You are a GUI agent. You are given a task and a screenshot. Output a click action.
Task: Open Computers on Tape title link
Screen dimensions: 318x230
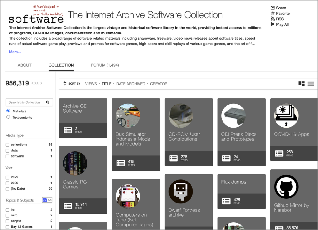134,220
